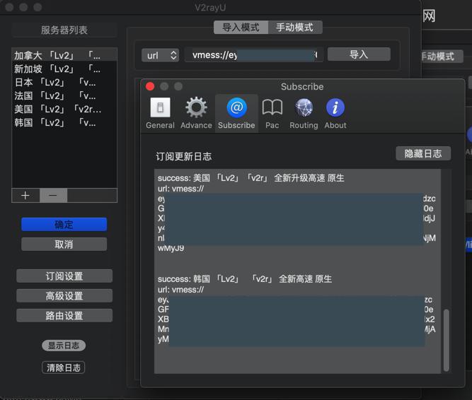Click the 显示日志 button
This screenshot has width=472, height=400.
coord(64,346)
